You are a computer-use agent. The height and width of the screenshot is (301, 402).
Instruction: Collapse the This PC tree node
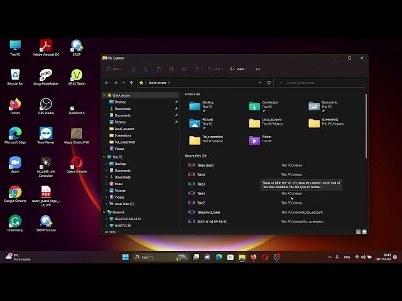104,157
